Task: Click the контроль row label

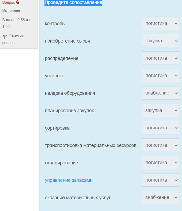Action: 55,24
